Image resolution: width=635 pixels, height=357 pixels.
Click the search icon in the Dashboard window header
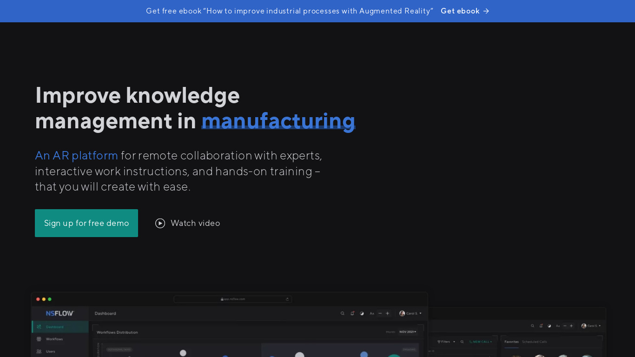click(x=343, y=313)
